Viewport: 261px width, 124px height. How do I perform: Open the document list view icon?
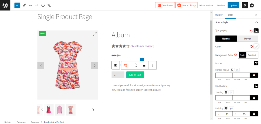(49, 5)
